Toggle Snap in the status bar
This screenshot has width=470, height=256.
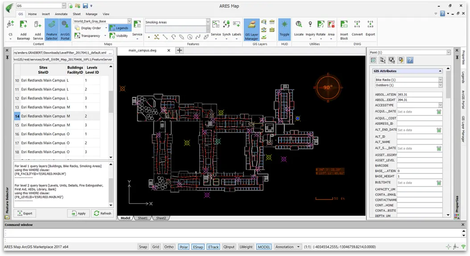click(x=143, y=247)
